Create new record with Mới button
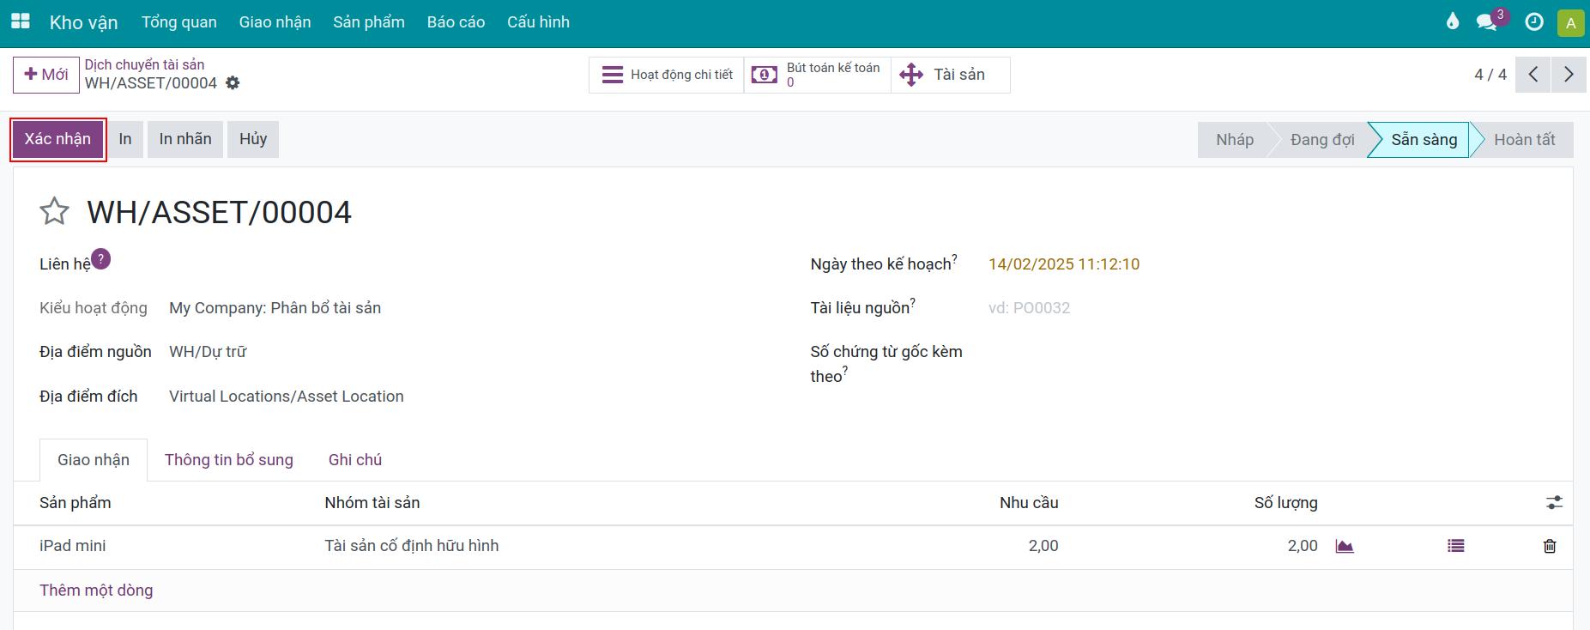This screenshot has width=1590, height=630. (x=46, y=75)
